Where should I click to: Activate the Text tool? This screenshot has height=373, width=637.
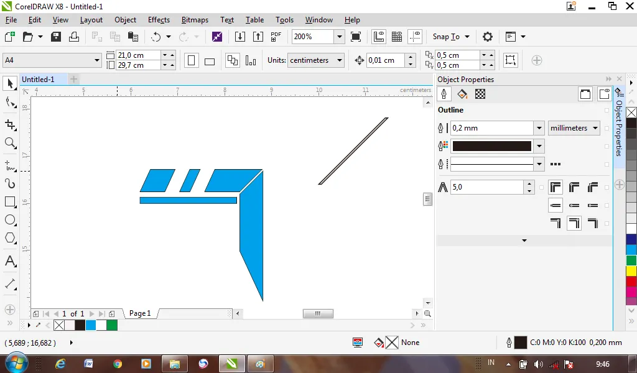10,261
